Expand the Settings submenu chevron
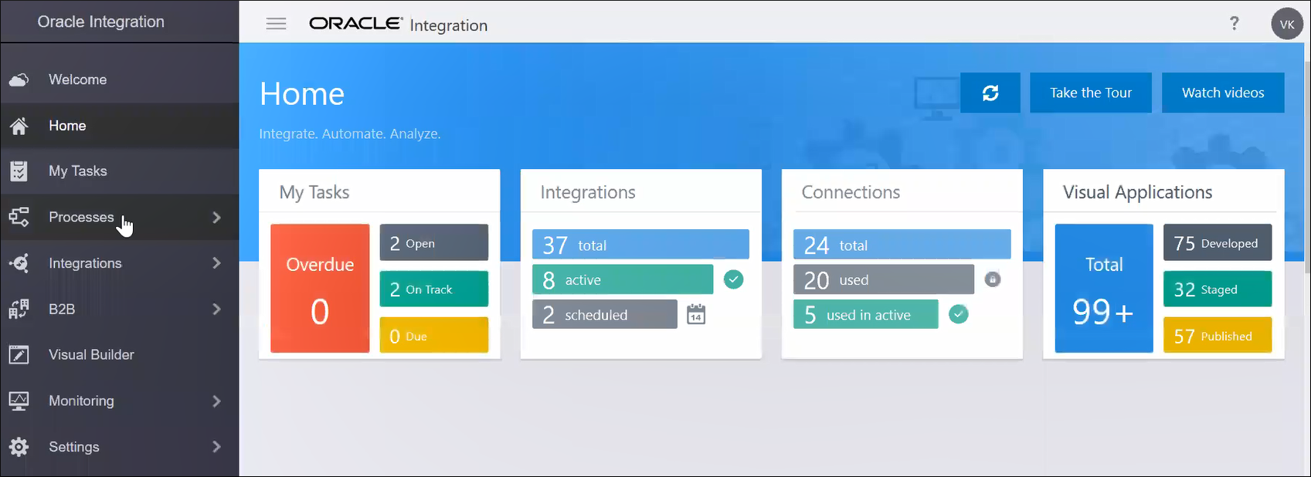1311x477 pixels. (216, 447)
